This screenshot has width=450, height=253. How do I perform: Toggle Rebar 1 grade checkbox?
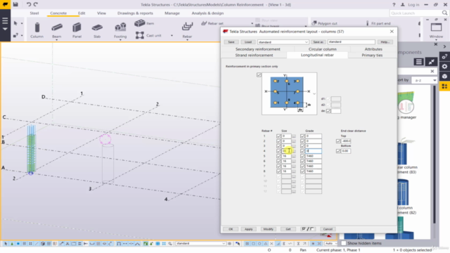(x=302, y=136)
